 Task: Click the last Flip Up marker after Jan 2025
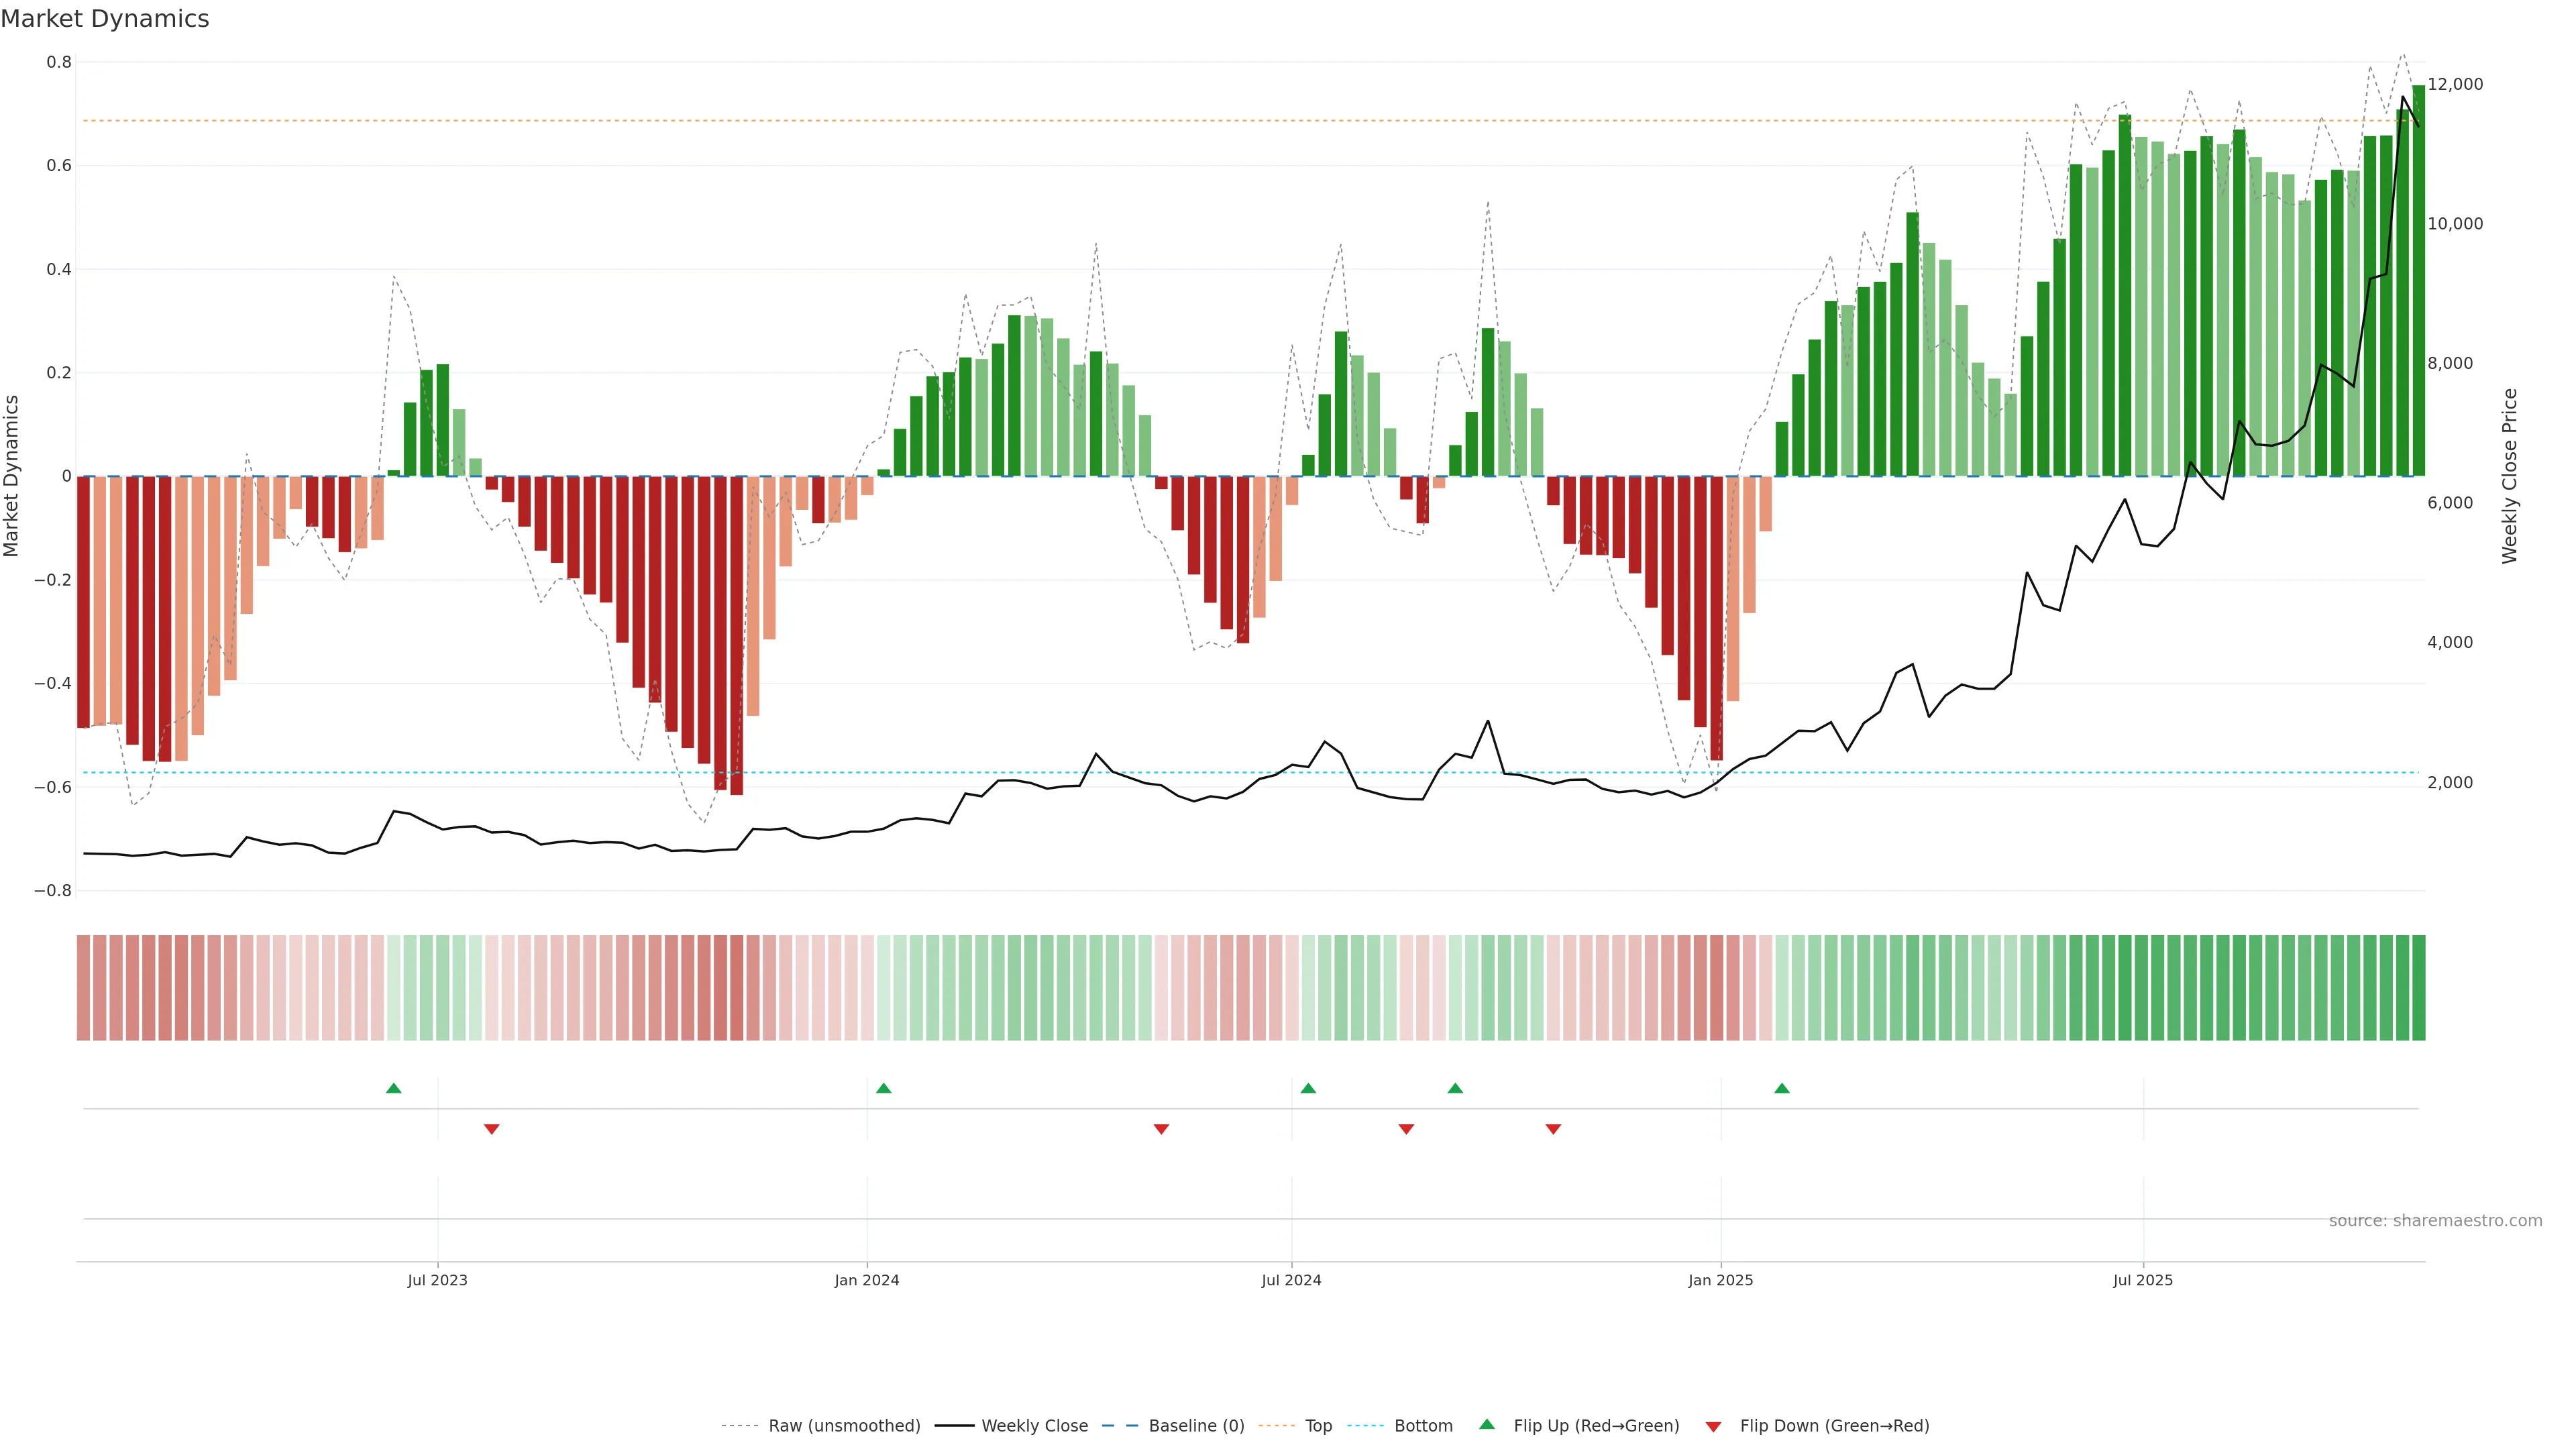[x=1782, y=1088]
